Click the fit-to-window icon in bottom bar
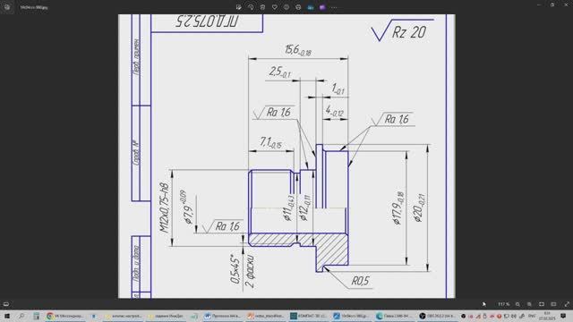 [542, 304]
